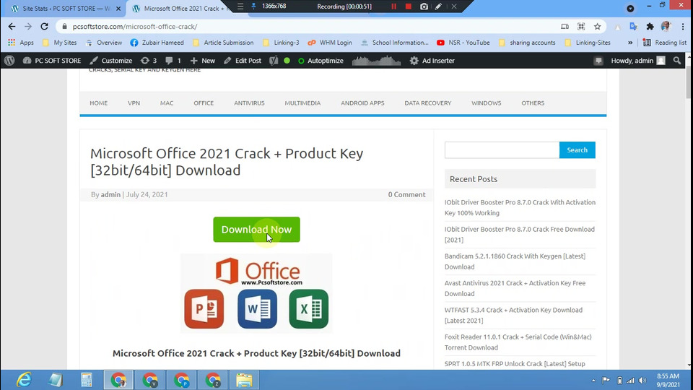Open the 0 Comment link
The image size is (693, 390).
click(x=406, y=194)
